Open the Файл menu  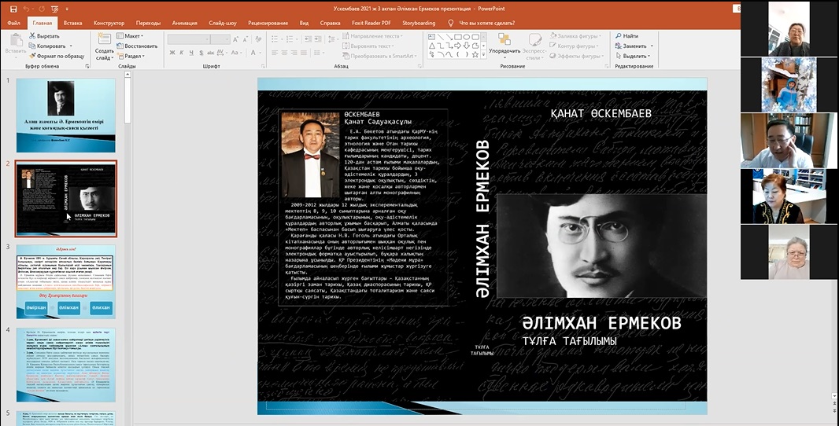13,23
